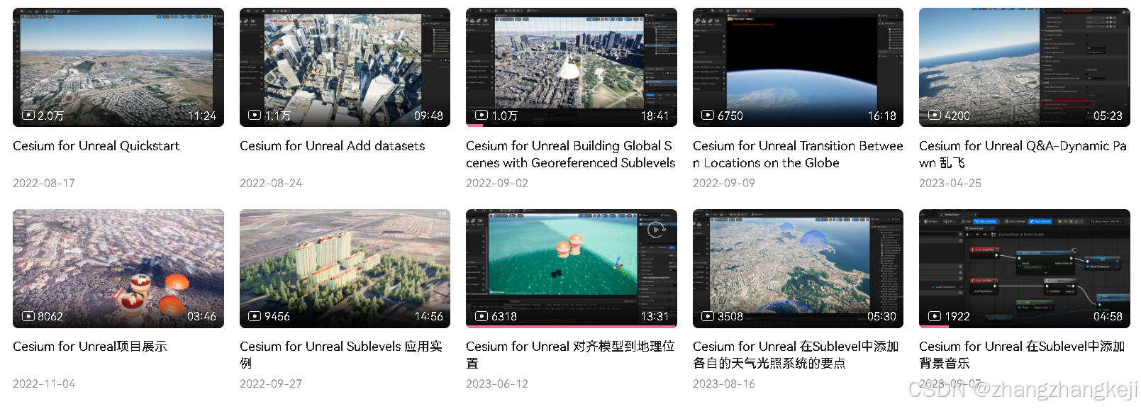Image resolution: width=1141 pixels, height=409 pixels.
Task: Click the upload date 2023-06-12
Action: click(497, 383)
